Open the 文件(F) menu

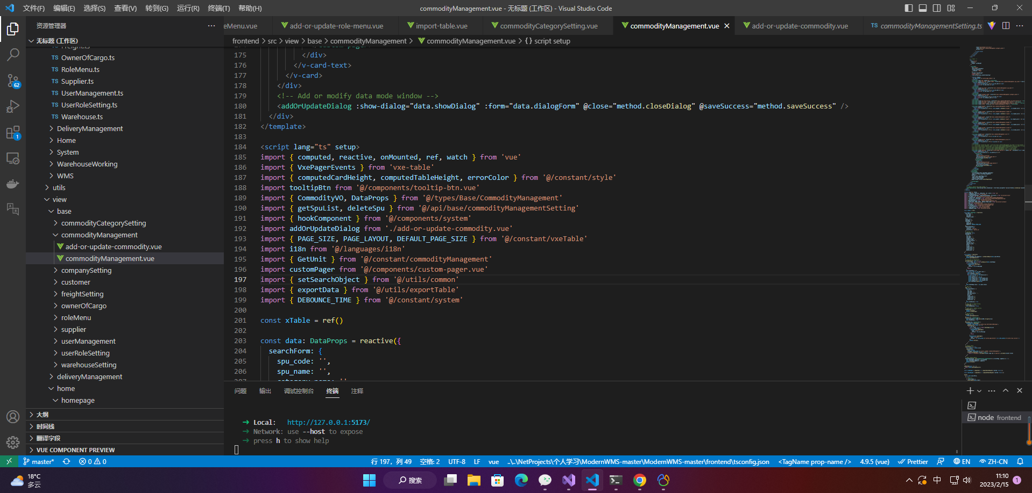pos(34,8)
